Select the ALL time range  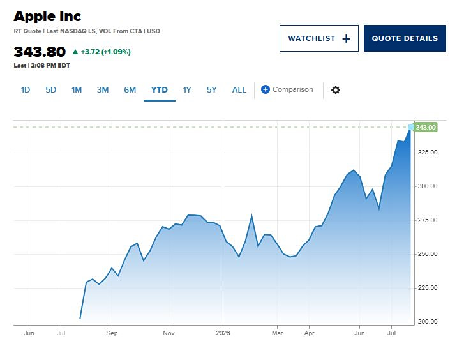click(239, 90)
